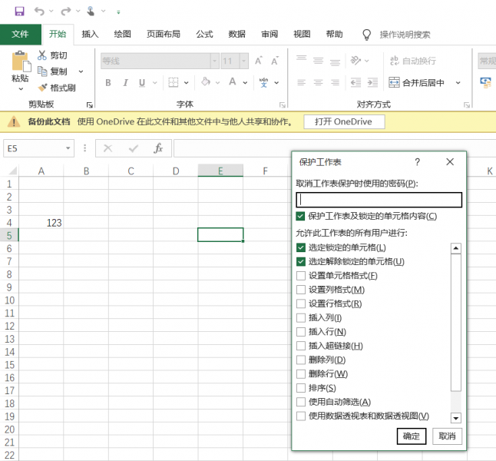Switch to the 审阅 (Review) tab
This screenshot has height=461, width=496.
269,35
